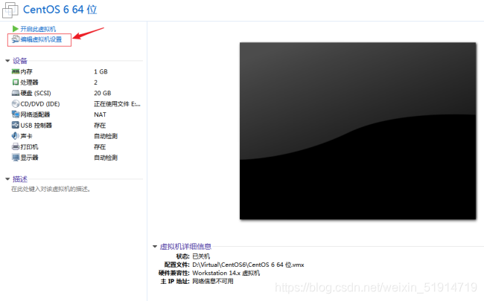Click the display (显示器) monitor icon
The image size is (484, 301).
(16, 158)
